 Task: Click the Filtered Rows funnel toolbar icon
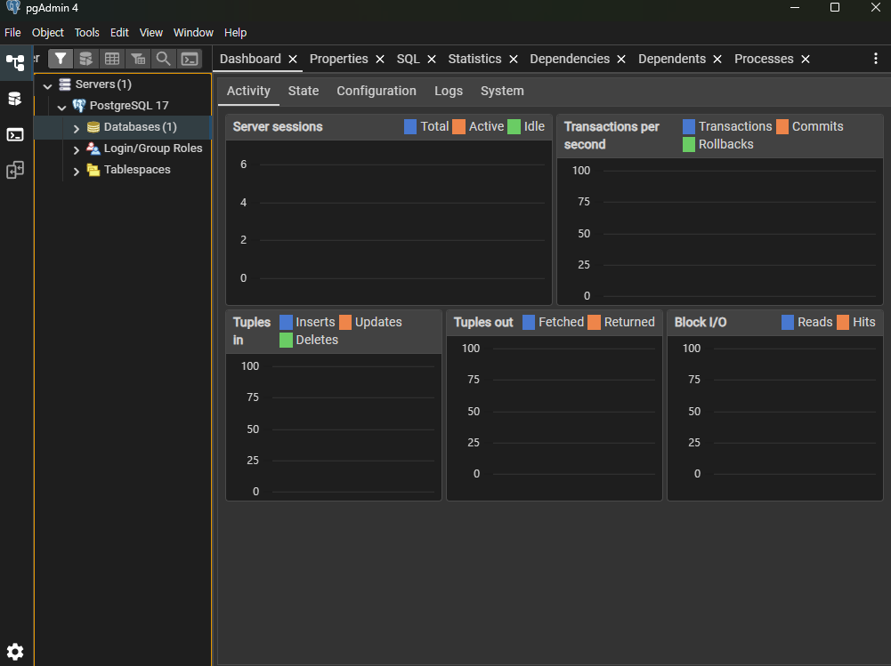pos(61,59)
